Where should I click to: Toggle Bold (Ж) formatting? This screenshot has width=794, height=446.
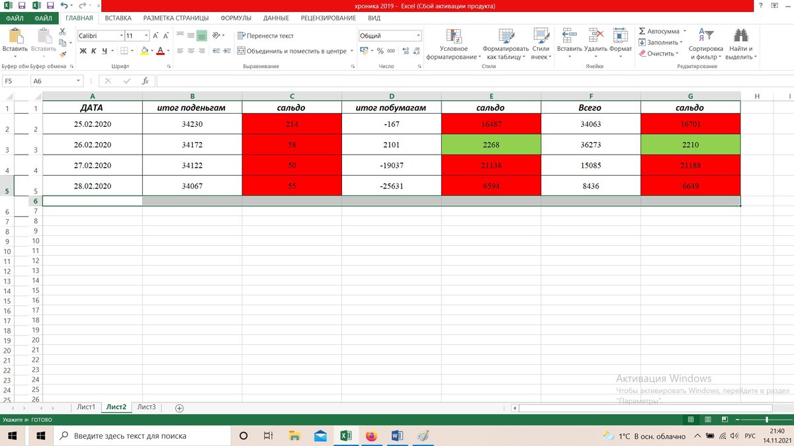[x=83, y=51]
